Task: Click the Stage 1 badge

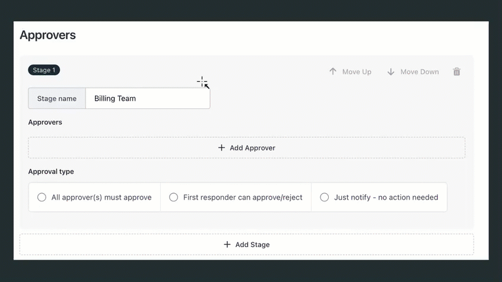Action: (x=44, y=70)
